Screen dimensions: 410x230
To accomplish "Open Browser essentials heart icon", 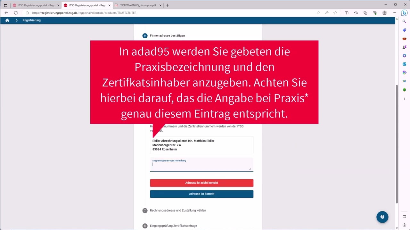I will click(x=375, y=13).
